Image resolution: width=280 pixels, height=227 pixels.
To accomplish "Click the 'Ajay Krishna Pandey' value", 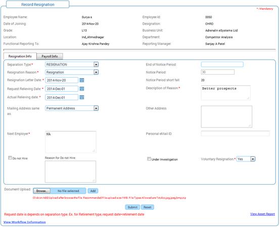I will coord(96,44).
